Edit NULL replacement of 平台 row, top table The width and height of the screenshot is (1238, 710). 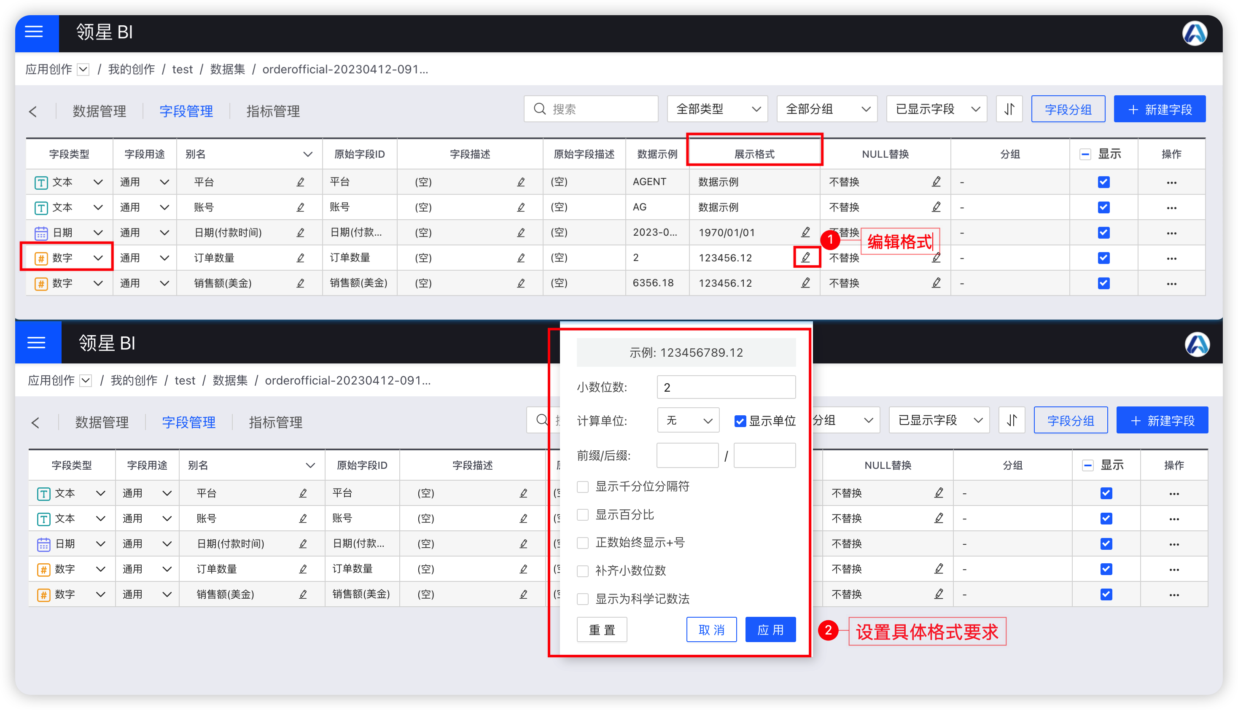click(936, 181)
